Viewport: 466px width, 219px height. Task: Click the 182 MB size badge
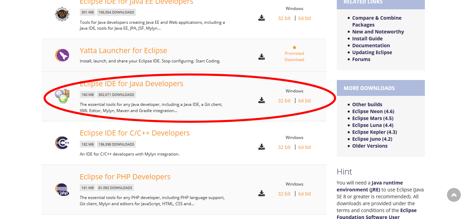click(87, 145)
